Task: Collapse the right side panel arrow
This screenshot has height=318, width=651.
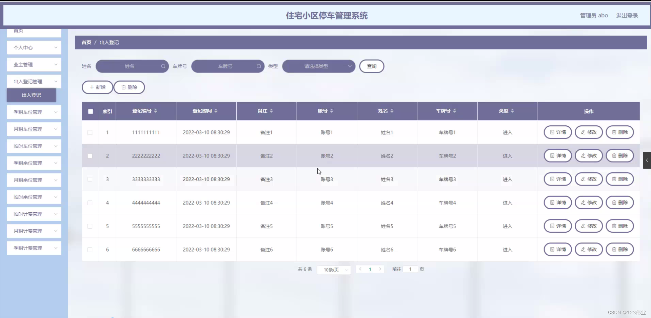Action: pyautogui.click(x=647, y=160)
